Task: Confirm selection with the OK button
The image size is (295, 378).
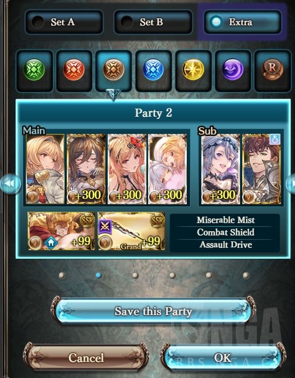Action: click(x=222, y=358)
